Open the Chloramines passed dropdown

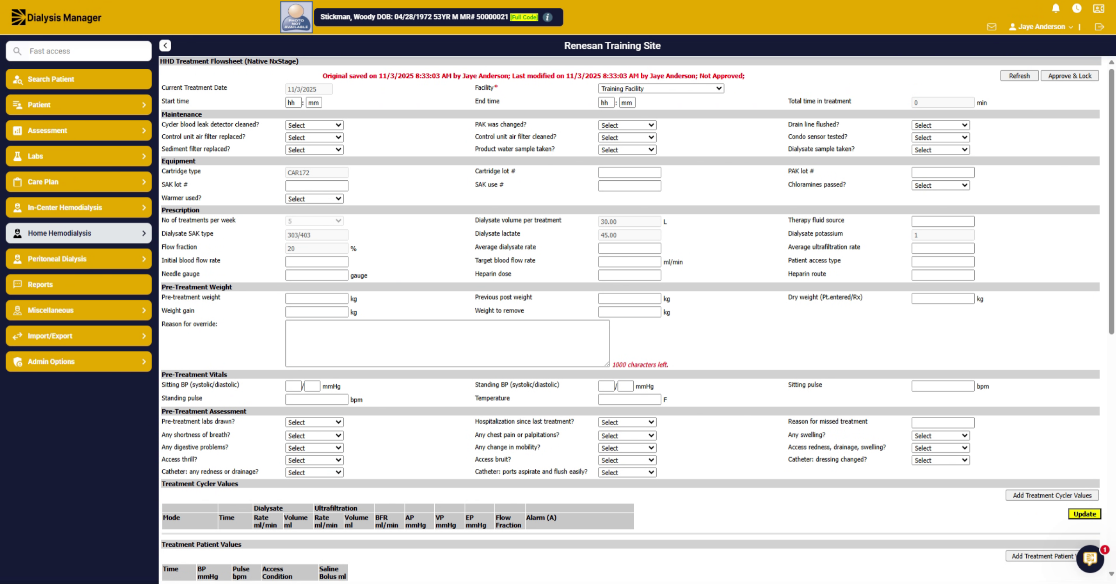click(x=940, y=185)
